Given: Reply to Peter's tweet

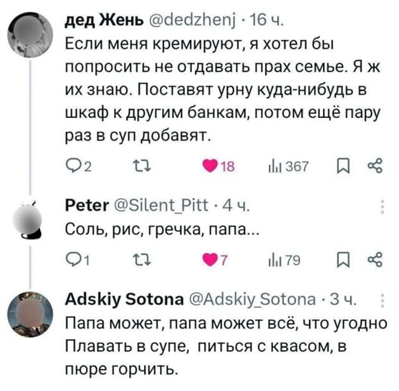Looking at the screenshot, I should (x=73, y=258).
